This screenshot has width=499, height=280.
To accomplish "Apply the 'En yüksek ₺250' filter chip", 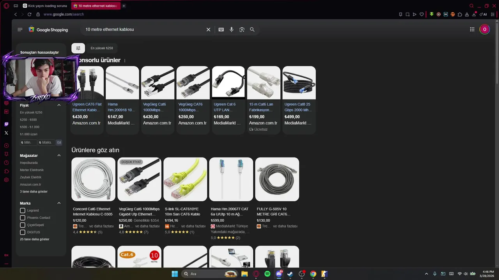I will (102, 48).
